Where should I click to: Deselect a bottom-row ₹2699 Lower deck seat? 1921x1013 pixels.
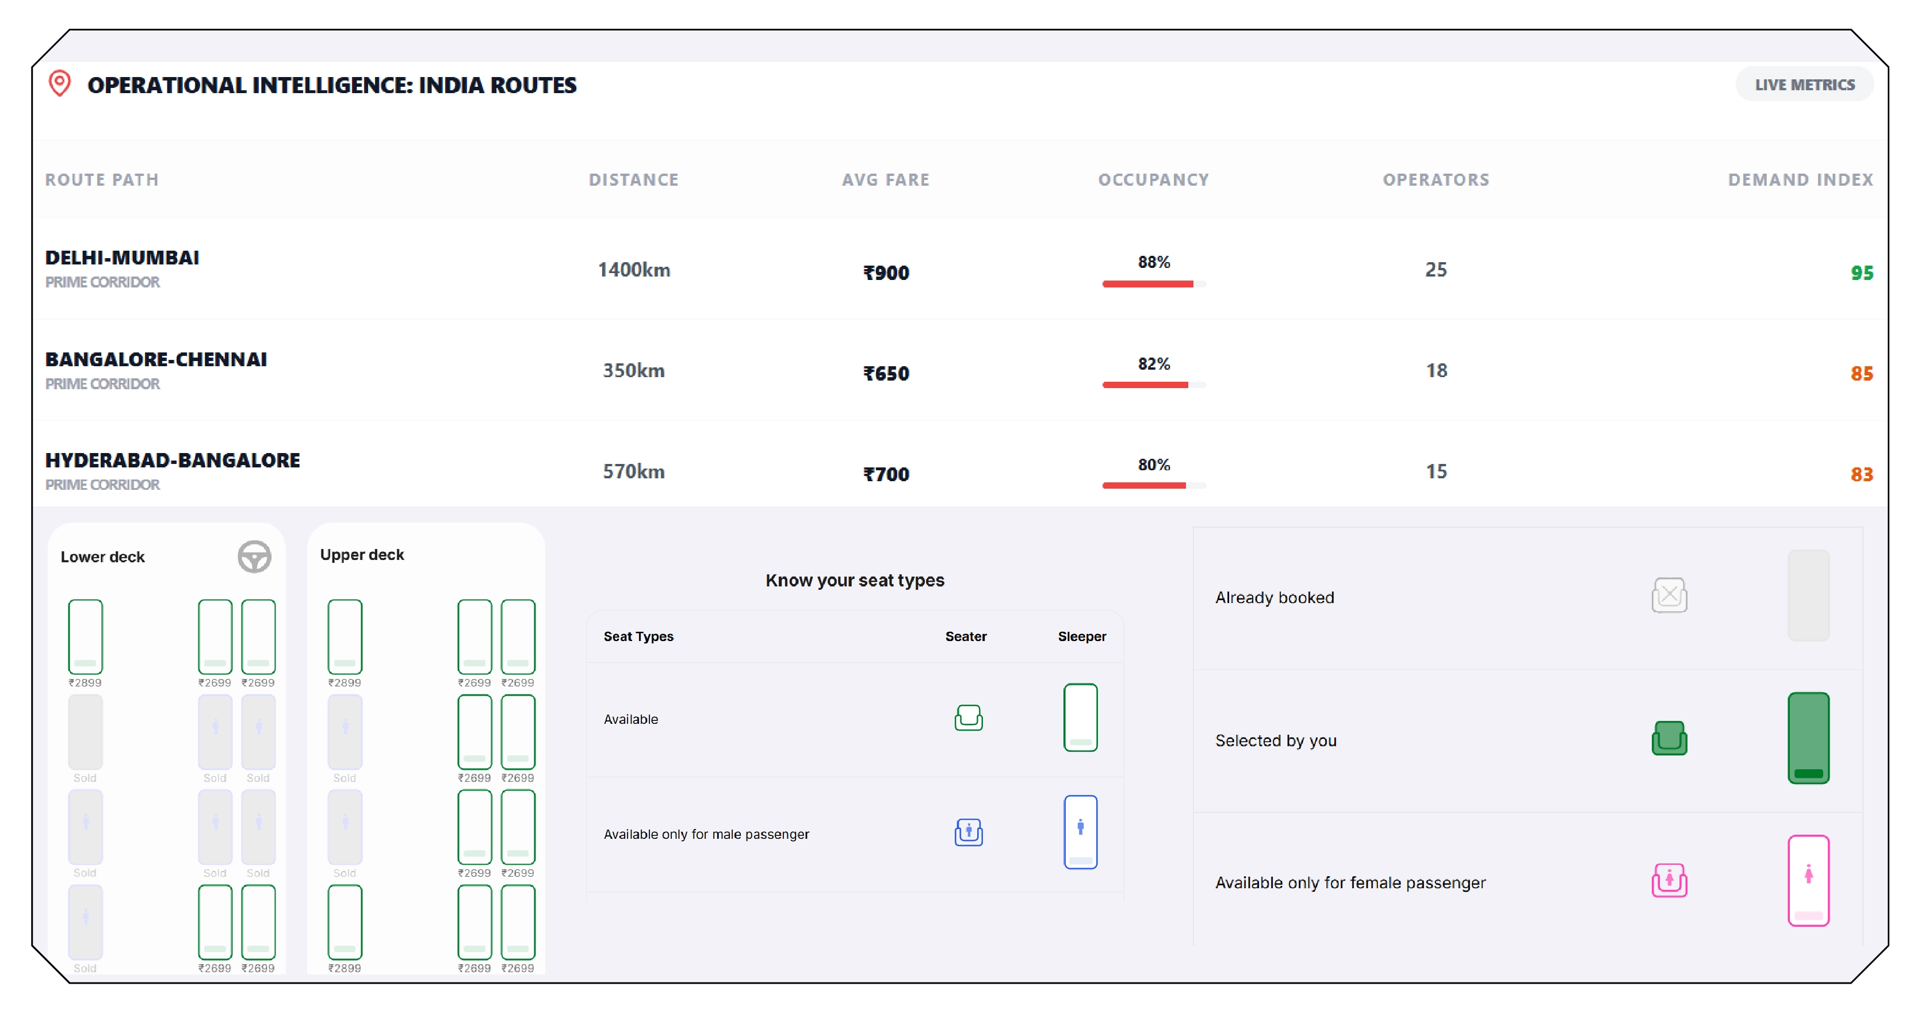point(215,922)
